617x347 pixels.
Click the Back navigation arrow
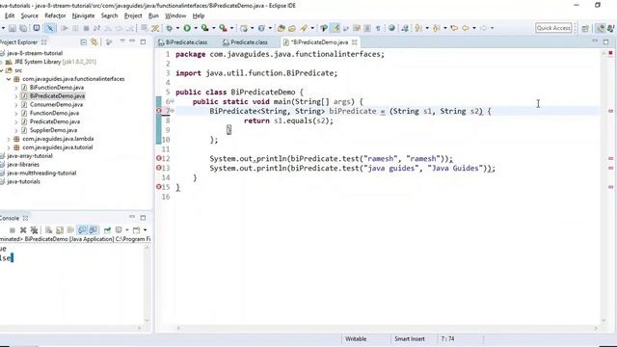(x=466, y=28)
